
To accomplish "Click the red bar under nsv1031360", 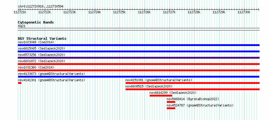I will coord(139,70).
